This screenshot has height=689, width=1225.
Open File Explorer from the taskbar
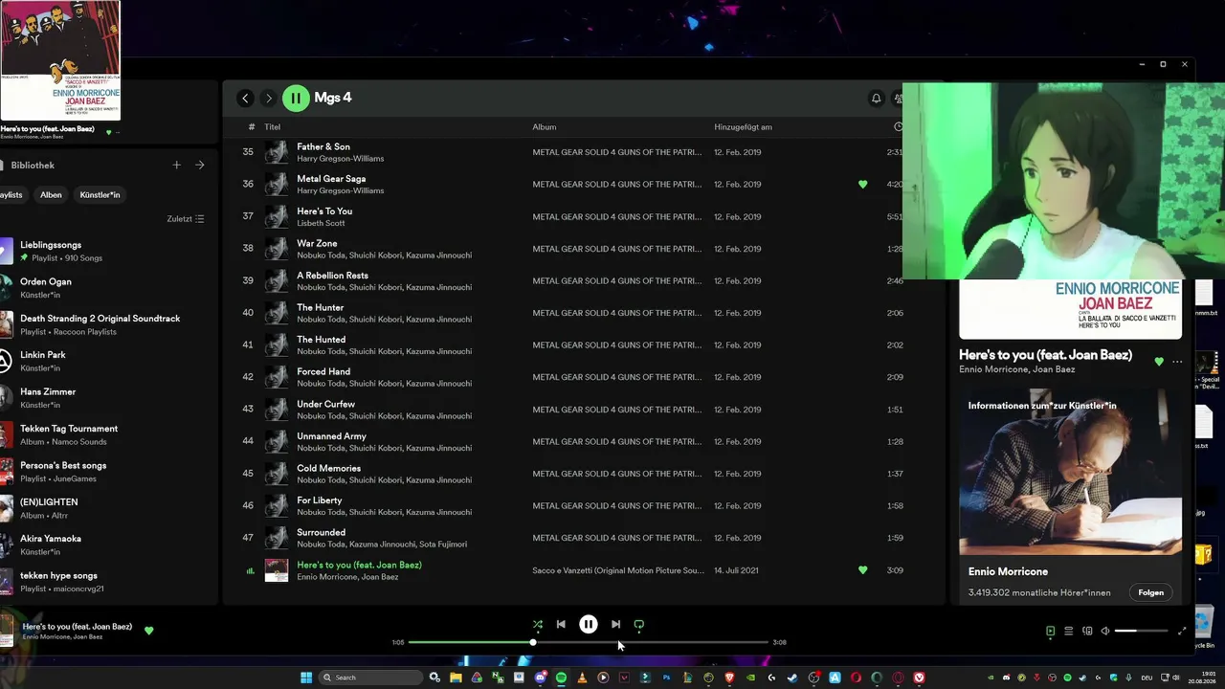[x=456, y=678]
